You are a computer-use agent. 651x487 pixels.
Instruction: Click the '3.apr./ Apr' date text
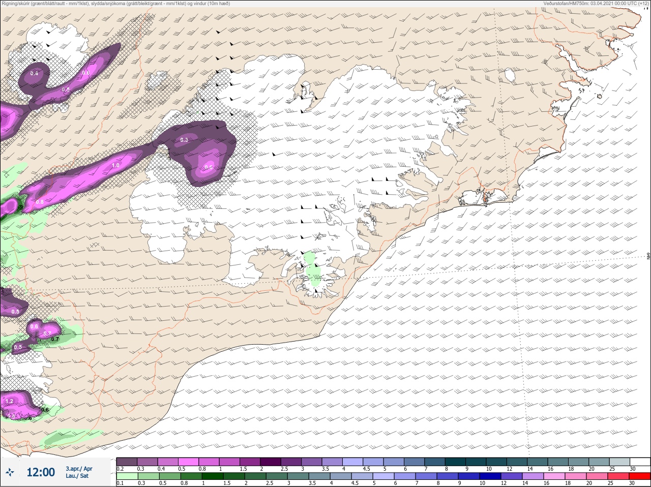[79, 468]
